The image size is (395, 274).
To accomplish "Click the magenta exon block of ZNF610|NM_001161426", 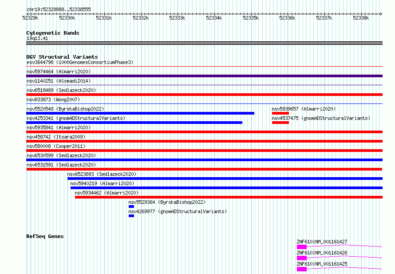I will point(302,258).
